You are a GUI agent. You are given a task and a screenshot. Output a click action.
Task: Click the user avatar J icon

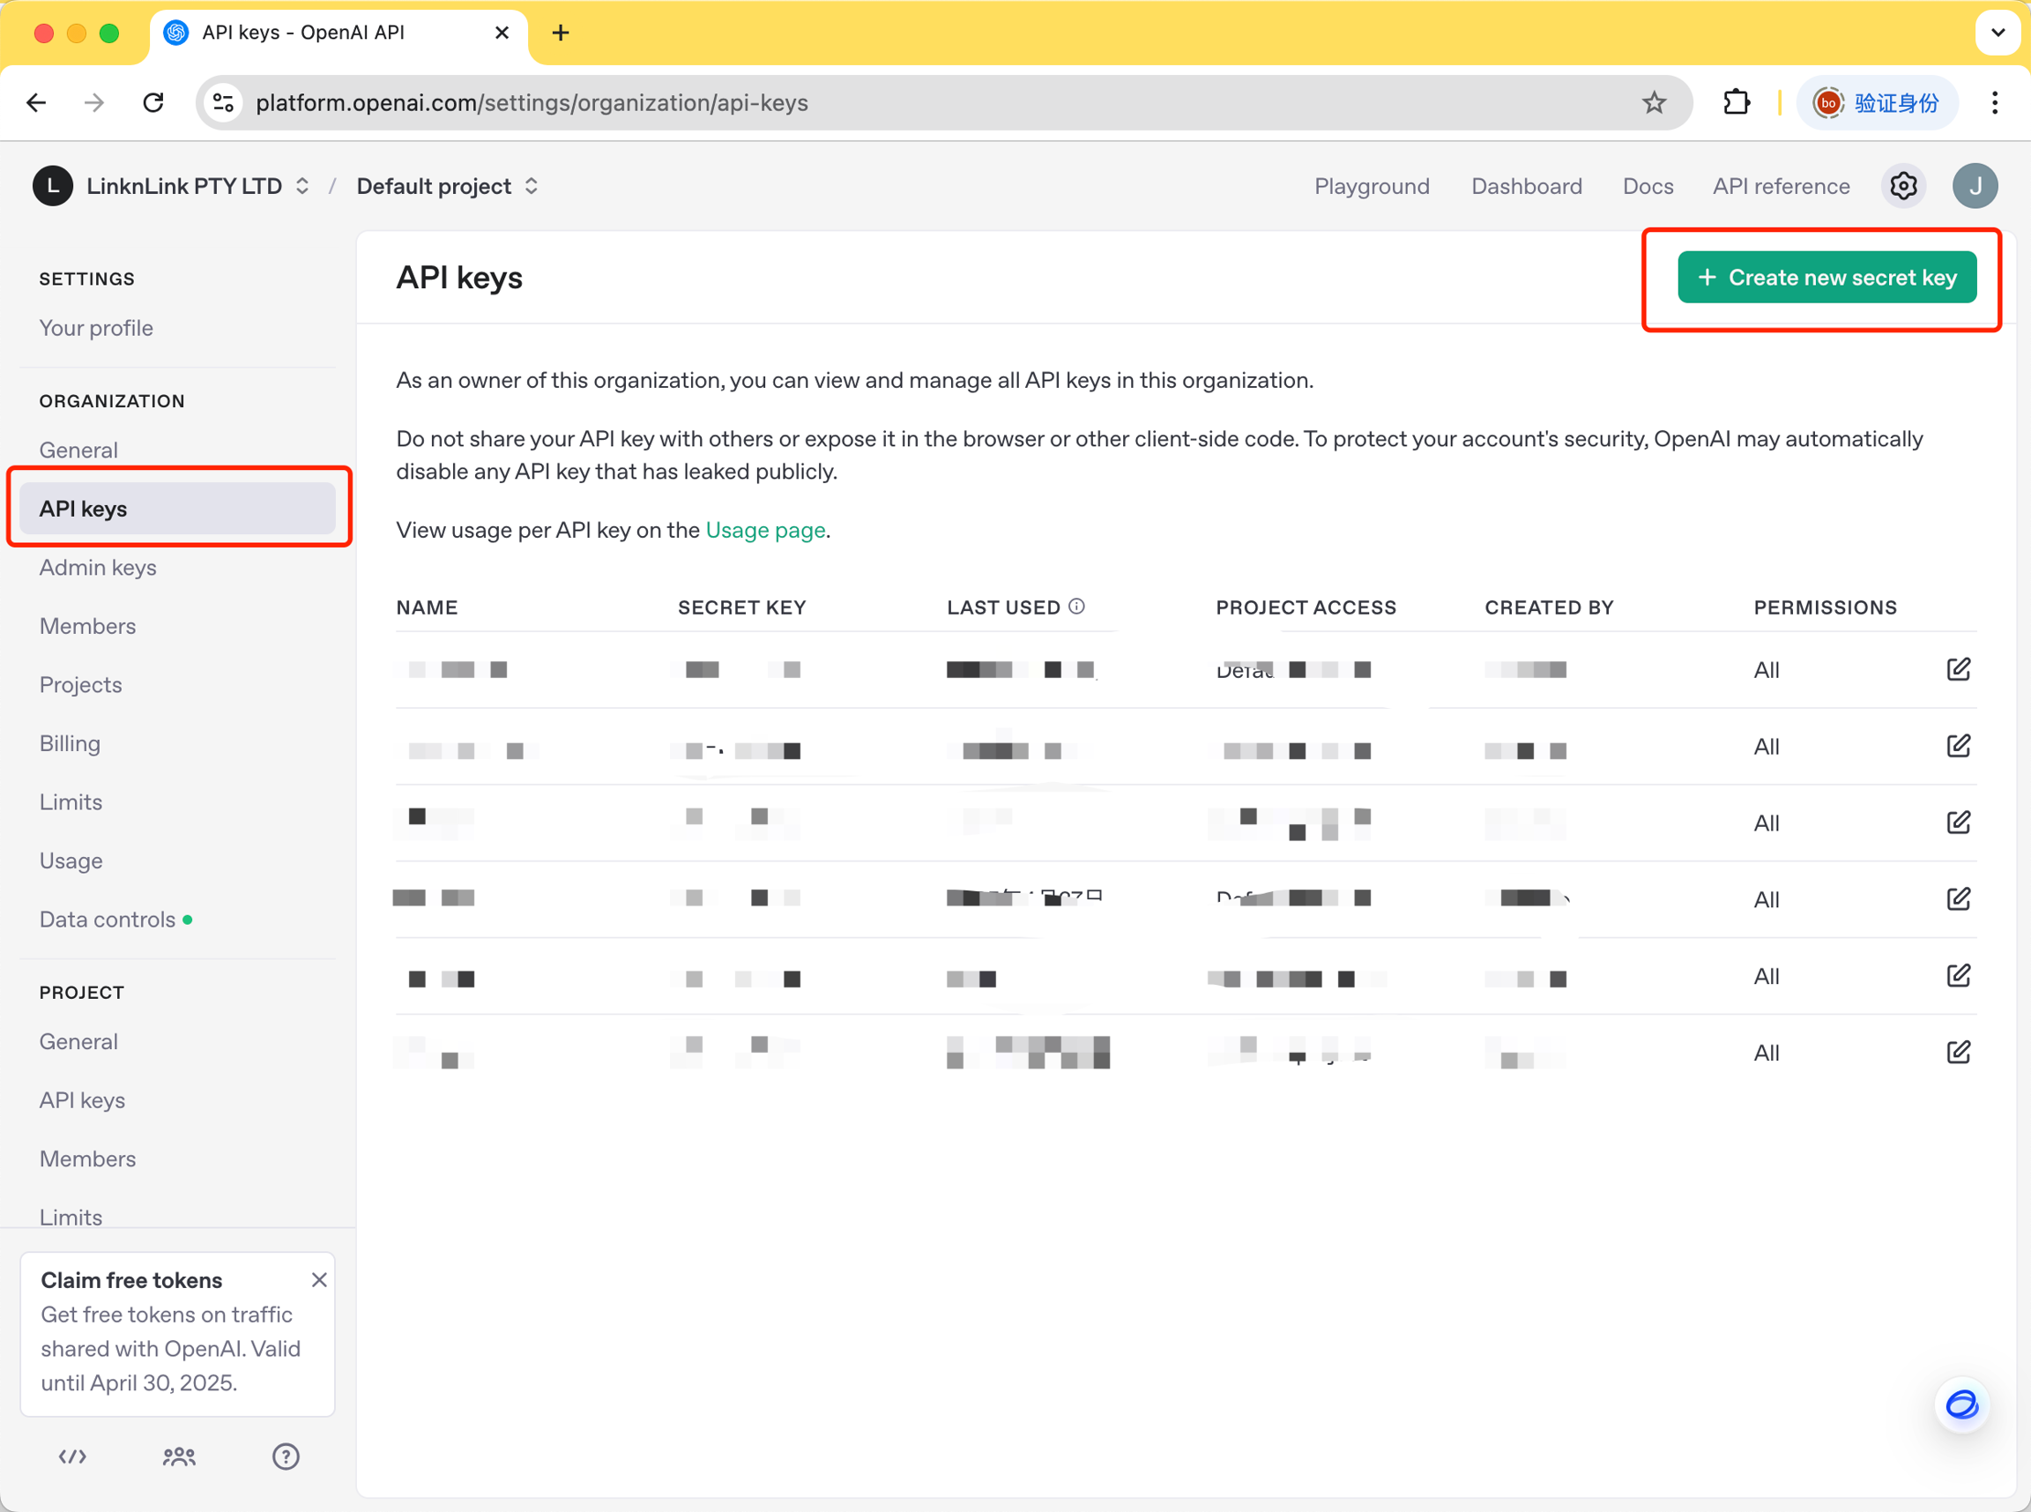click(x=1975, y=186)
